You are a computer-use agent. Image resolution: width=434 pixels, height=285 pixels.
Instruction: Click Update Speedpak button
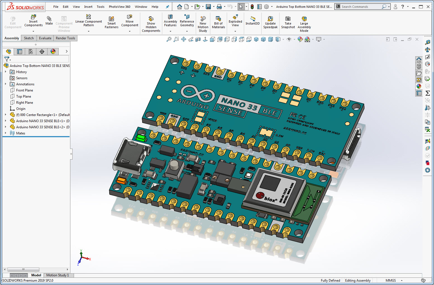coord(270,22)
